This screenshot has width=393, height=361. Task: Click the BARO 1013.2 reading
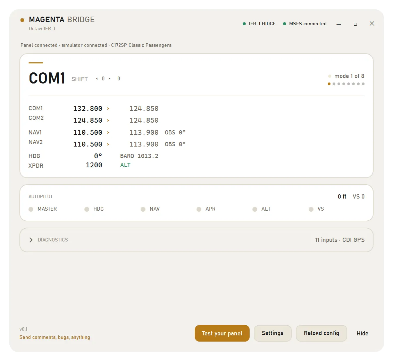[x=139, y=156]
